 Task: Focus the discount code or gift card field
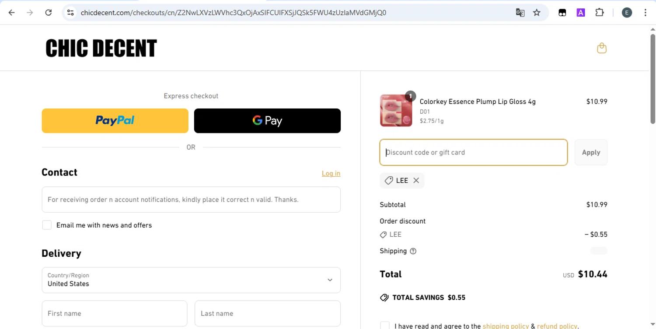(474, 152)
